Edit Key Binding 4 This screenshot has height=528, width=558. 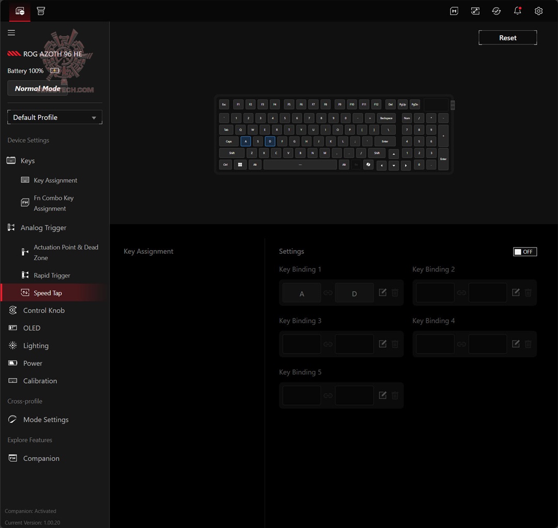[x=516, y=344]
